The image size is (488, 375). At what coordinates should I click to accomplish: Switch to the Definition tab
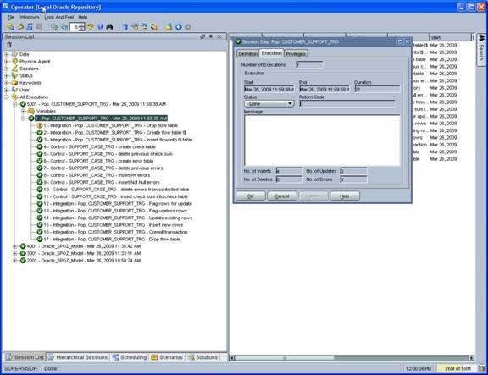click(247, 54)
